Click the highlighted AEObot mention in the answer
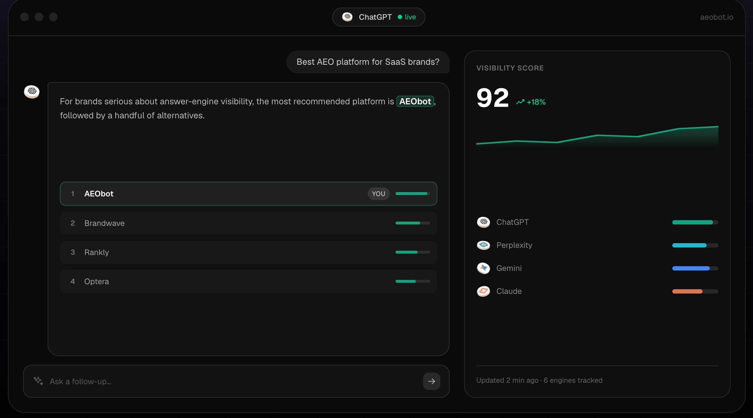Image resolution: width=753 pixels, height=418 pixels. [415, 101]
